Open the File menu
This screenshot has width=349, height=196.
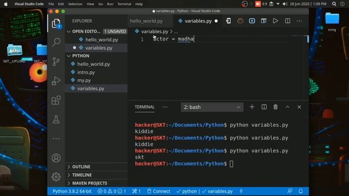(x=51, y=4)
